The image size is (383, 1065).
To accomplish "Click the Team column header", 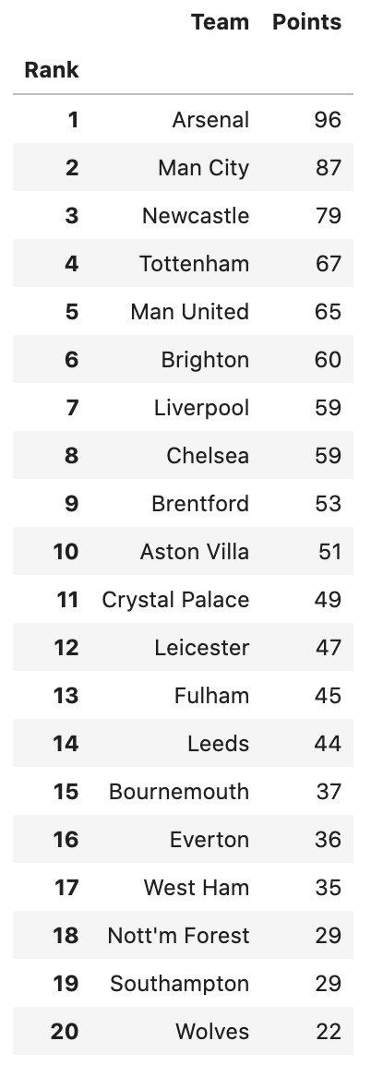I will pos(220,22).
